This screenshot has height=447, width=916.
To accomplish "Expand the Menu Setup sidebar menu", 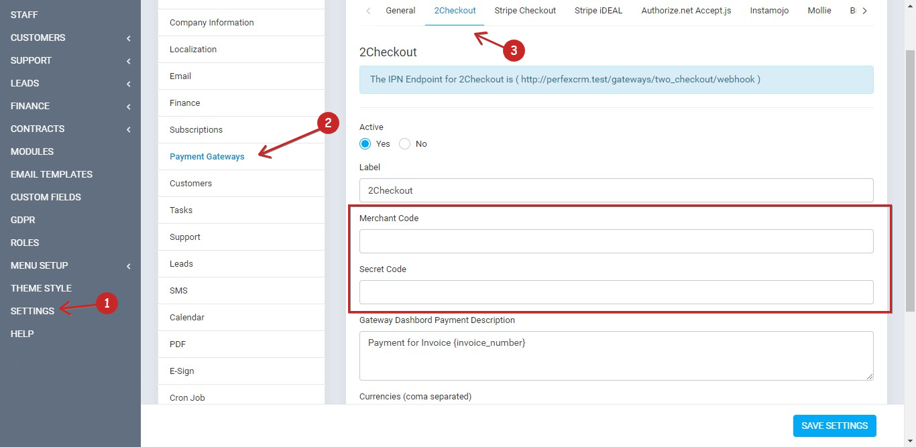I will click(70, 265).
